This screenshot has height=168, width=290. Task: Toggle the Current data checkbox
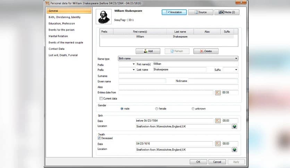coord(101,99)
